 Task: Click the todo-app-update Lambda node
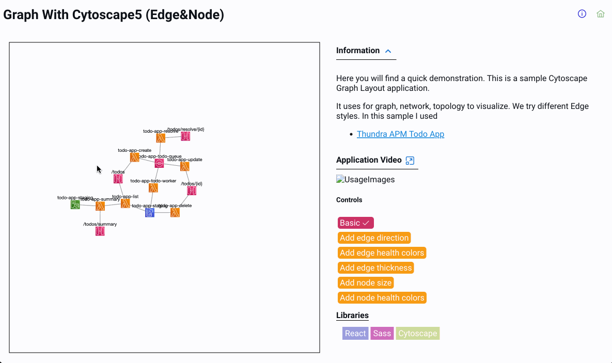coord(185,166)
